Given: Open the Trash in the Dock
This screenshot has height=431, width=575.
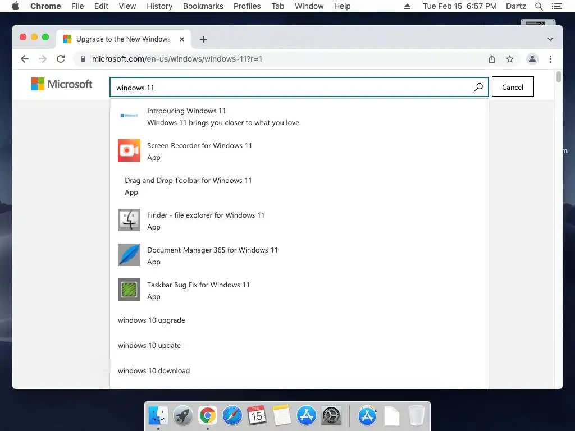Looking at the screenshot, I should coord(416,416).
